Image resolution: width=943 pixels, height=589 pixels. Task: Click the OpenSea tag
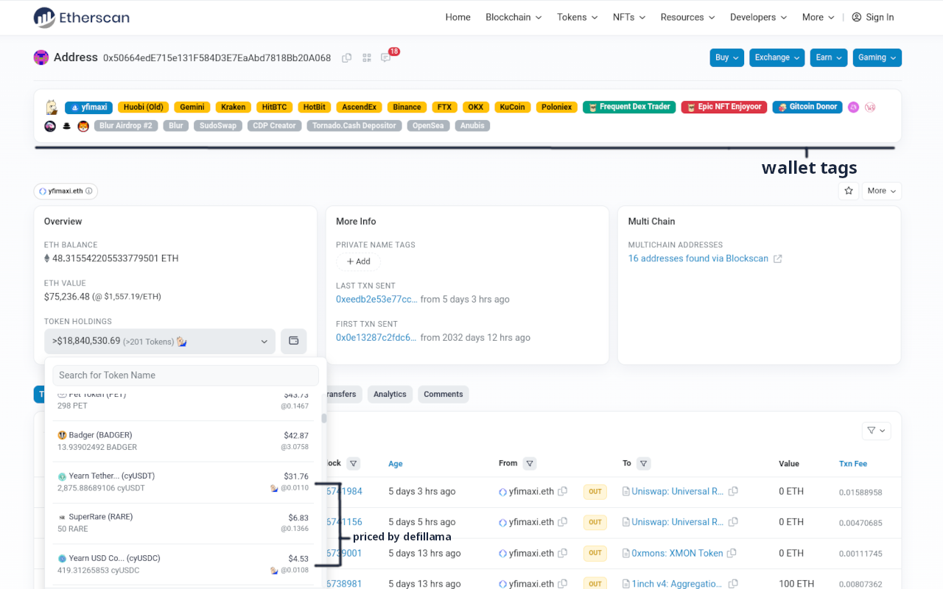pyautogui.click(x=428, y=126)
